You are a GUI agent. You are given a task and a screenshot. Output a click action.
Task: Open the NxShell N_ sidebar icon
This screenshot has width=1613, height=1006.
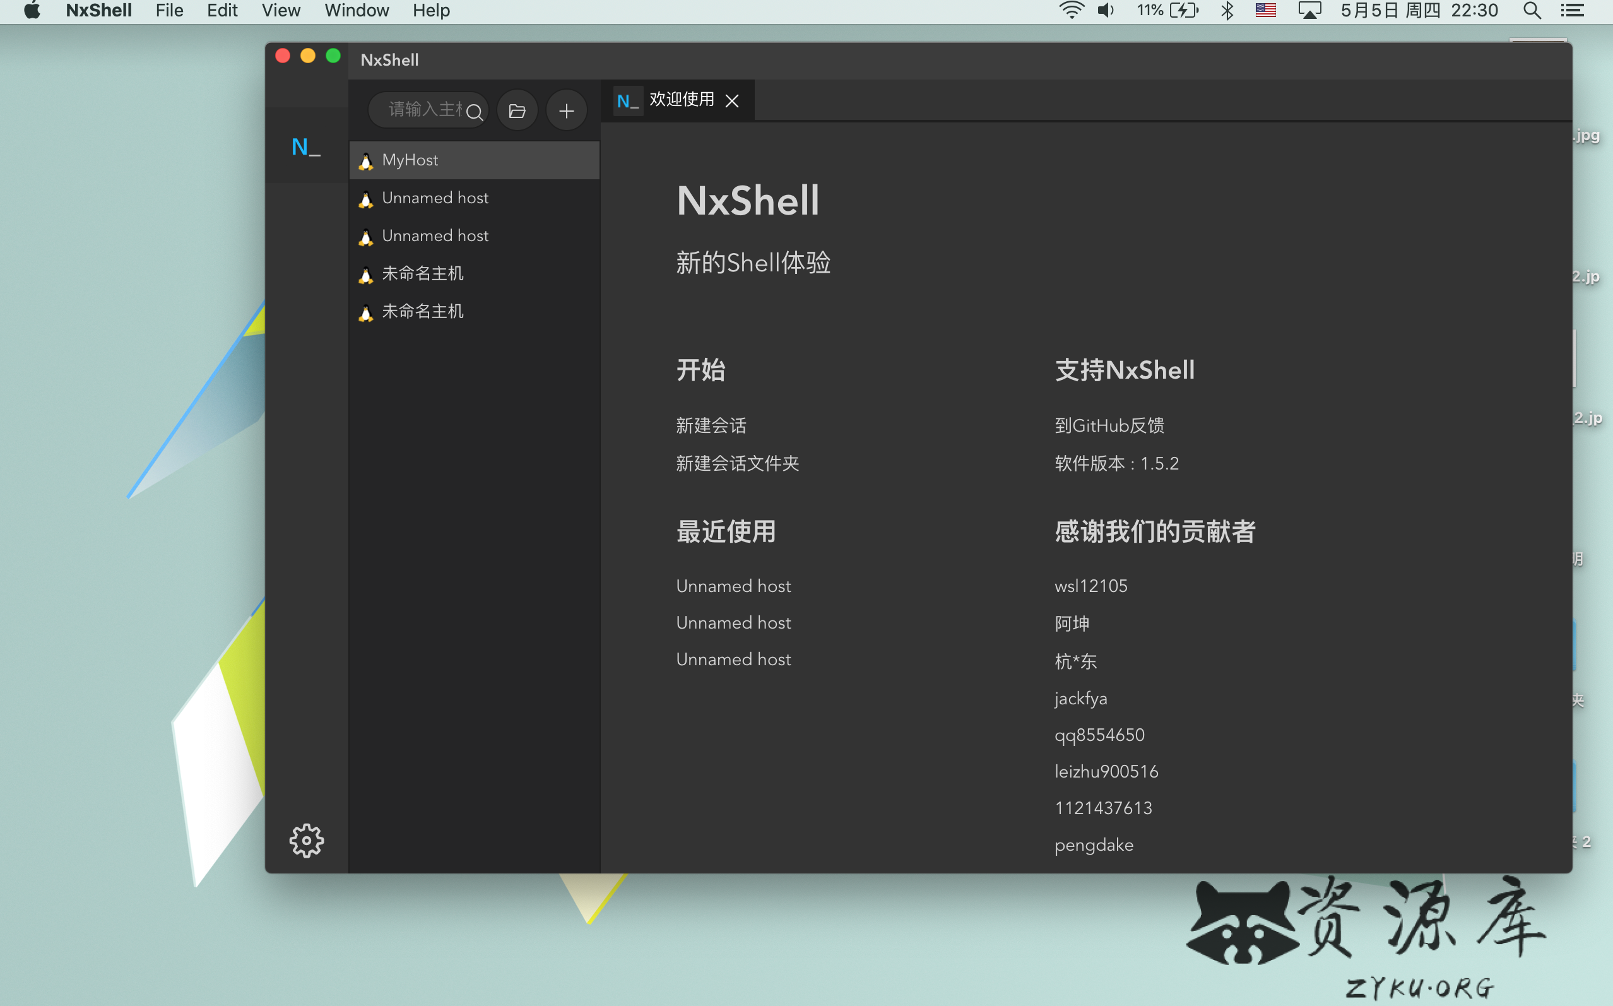[306, 147]
